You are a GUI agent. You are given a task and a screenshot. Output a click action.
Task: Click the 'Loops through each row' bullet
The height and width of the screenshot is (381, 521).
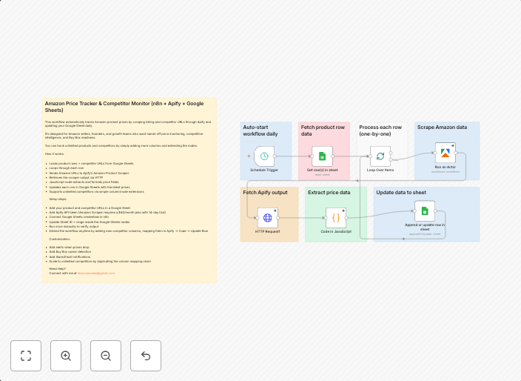pos(67,168)
